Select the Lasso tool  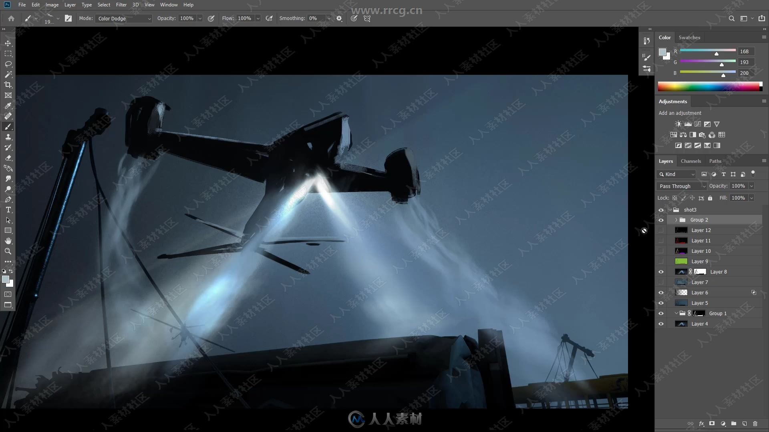8,64
